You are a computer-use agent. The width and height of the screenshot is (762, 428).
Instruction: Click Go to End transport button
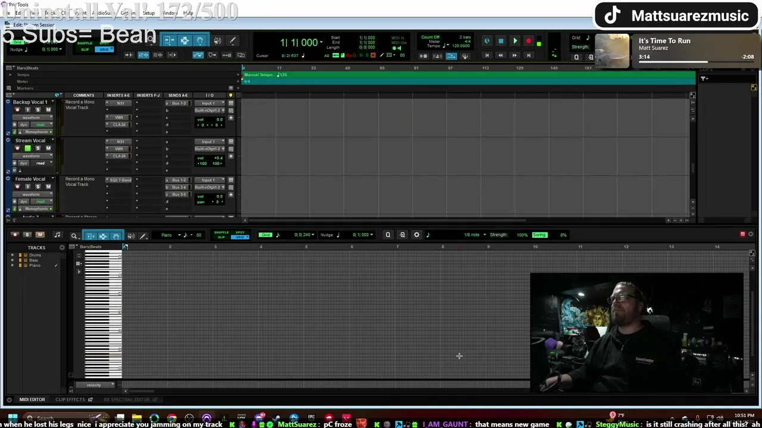[x=529, y=55]
